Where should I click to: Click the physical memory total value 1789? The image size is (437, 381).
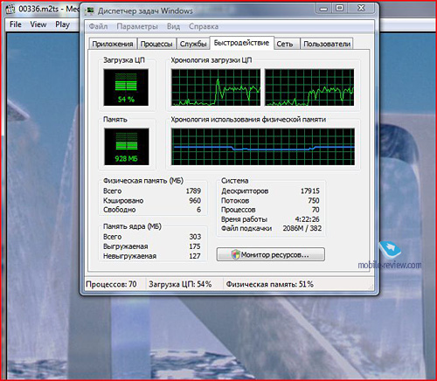pos(193,191)
